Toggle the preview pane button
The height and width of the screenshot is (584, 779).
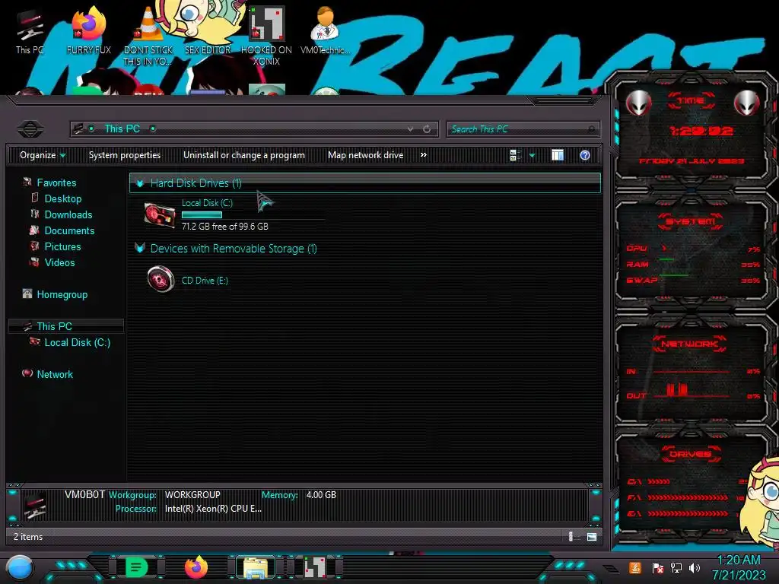tap(558, 155)
